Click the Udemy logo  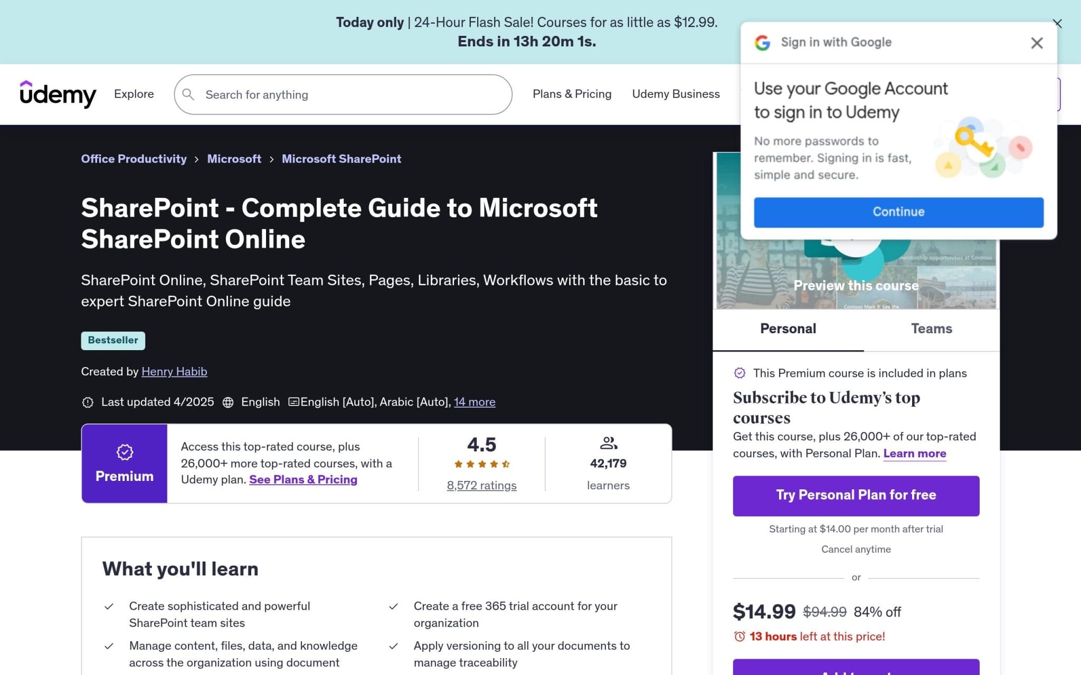click(x=58, y=94)
